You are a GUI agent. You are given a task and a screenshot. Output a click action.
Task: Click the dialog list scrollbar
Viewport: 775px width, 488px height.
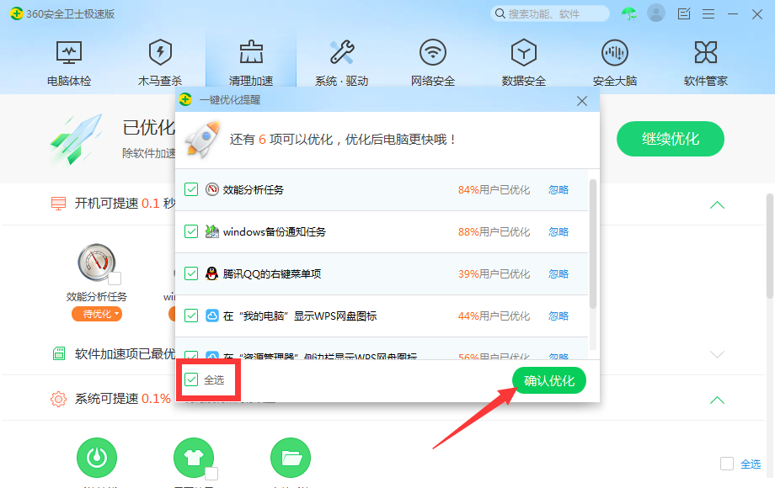point(593,244)
